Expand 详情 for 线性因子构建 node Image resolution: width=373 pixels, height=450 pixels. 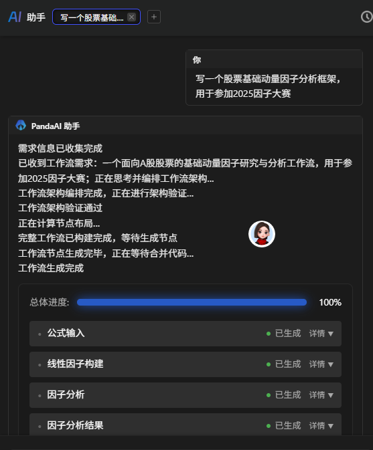[321, 364]
